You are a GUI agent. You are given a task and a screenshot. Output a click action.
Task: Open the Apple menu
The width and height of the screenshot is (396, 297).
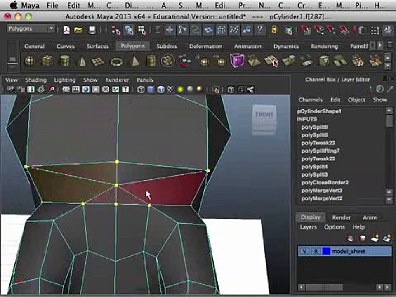[14, 5]
